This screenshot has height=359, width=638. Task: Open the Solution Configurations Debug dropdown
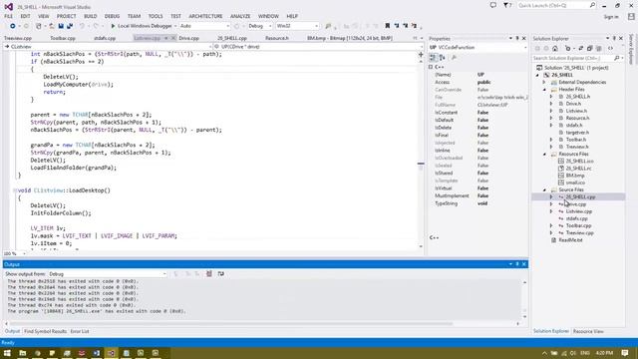coord(260,26)
